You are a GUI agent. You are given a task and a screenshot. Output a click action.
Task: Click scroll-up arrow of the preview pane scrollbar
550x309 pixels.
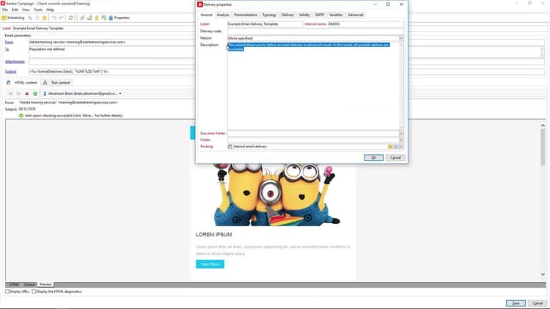pos(543,126)
